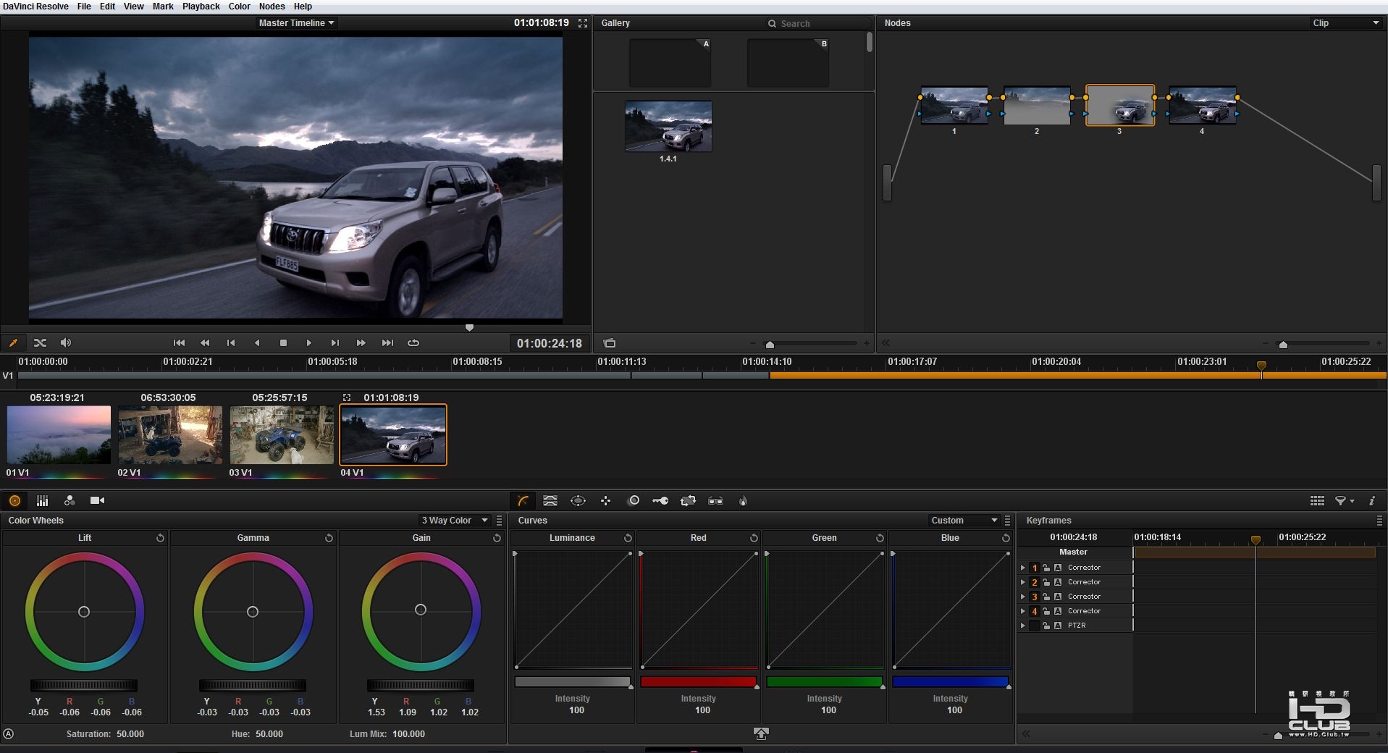Select the 03 V1 clip thumbnail
Viewport: 1388px width, 753px height.
coord(282,434)
